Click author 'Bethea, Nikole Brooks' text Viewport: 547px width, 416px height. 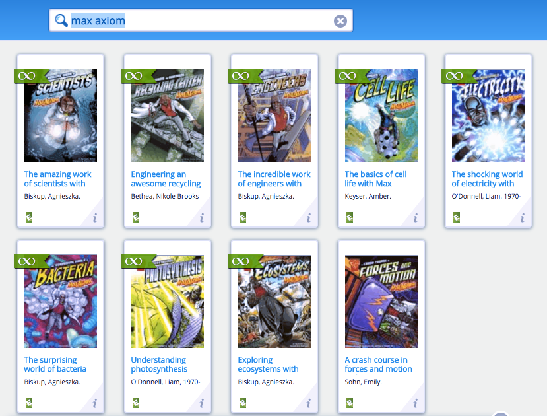pyautogui.click(x=165, y=197)
